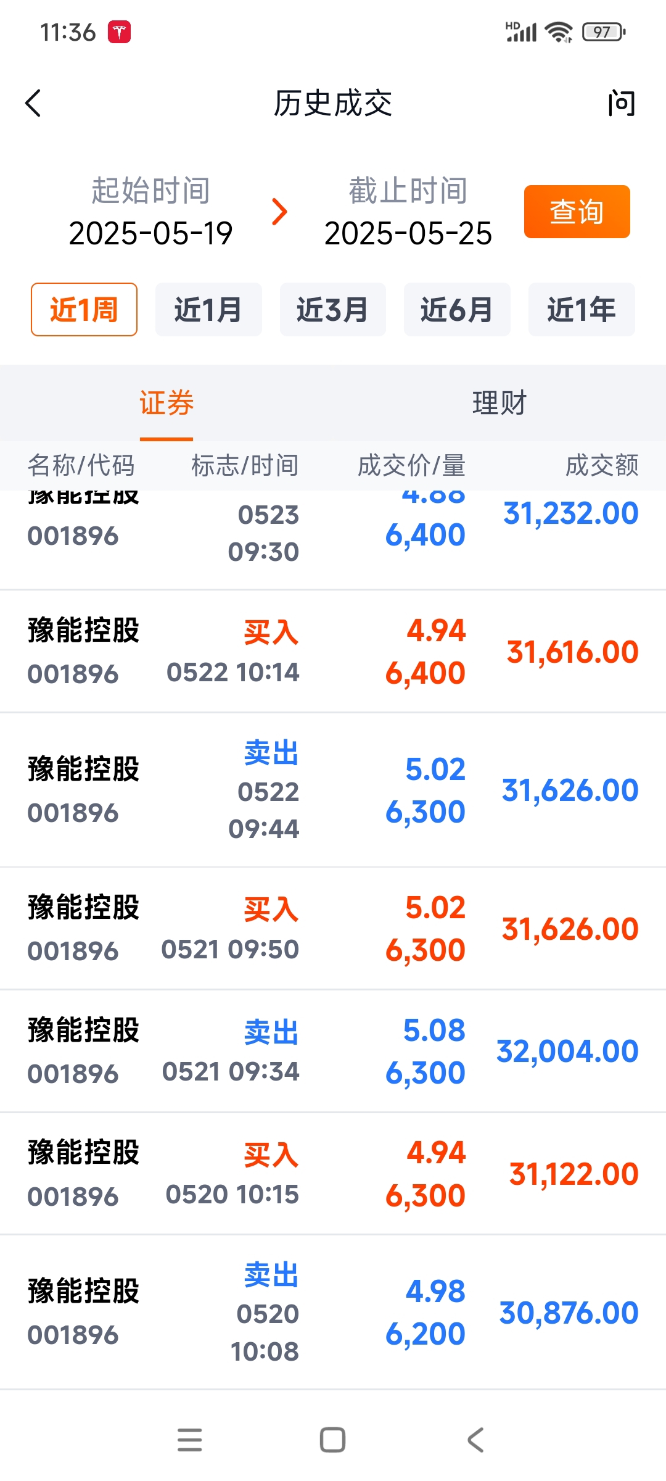Open the 0521 09:34 卖出 record at 5.08
Image resolution: width=666 pixels, height=1481 pixels.
click(x=333, y=1052)
